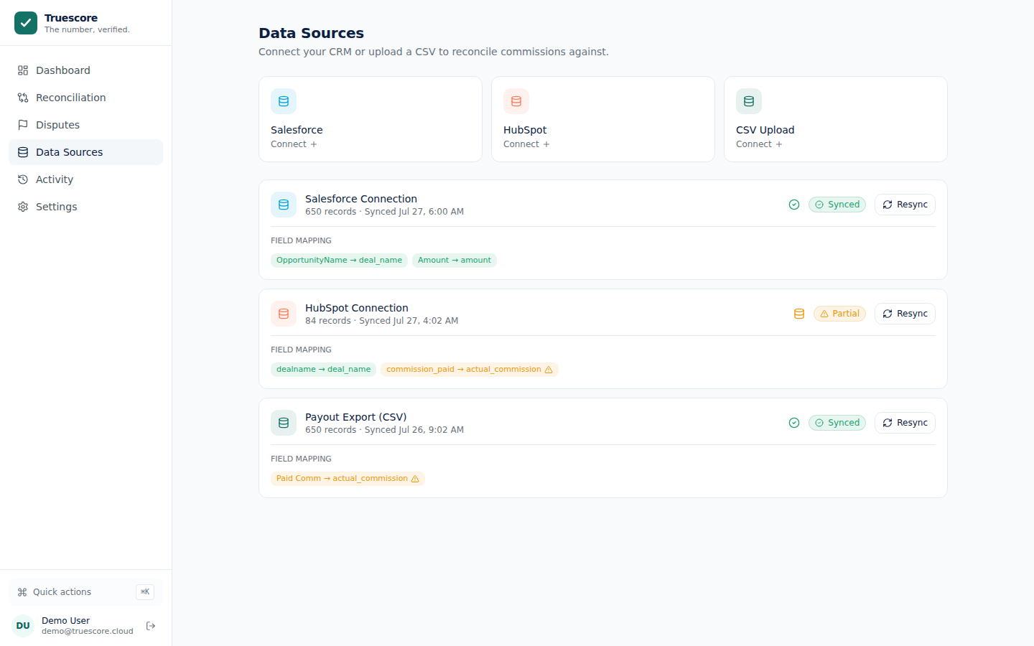Image resolution: width=1034 pixels, height=646 pixels.
Task: Click HubSpot Connection row database icon
Action: pos(284,314)
